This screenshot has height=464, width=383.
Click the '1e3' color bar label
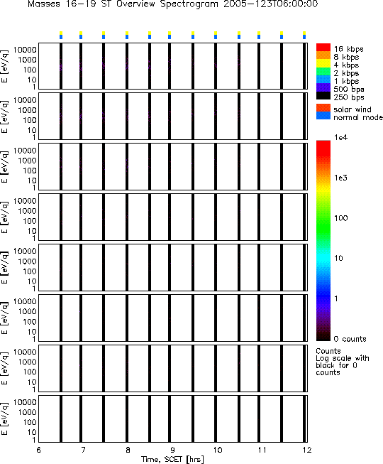click(x=340, y=178)
